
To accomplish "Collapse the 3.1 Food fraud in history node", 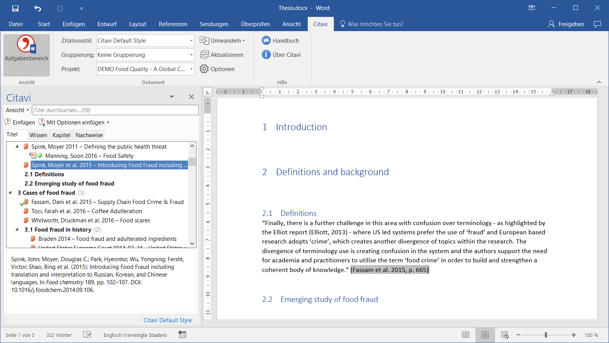I will tap(17, 230).
